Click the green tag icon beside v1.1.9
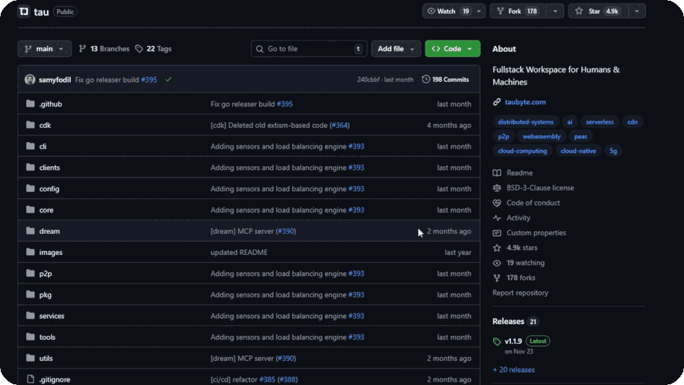Screen dimensions: 684x385 click(x=497, y=341)
